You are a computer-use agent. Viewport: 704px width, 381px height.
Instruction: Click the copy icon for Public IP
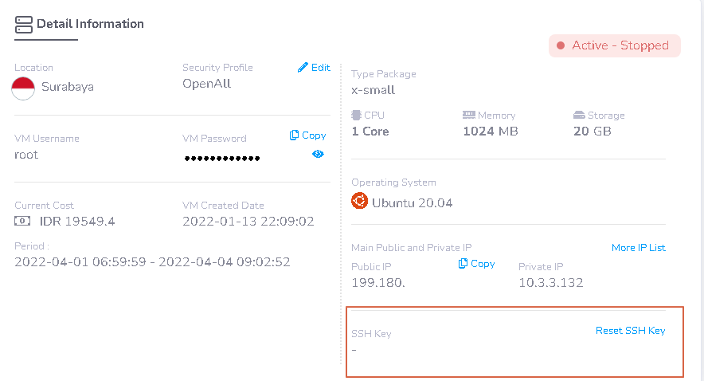[x=463, y=264]
